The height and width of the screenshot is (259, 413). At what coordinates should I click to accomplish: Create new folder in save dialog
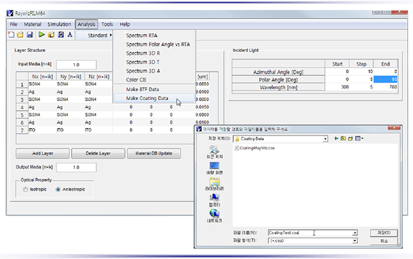tap(352, 138)
